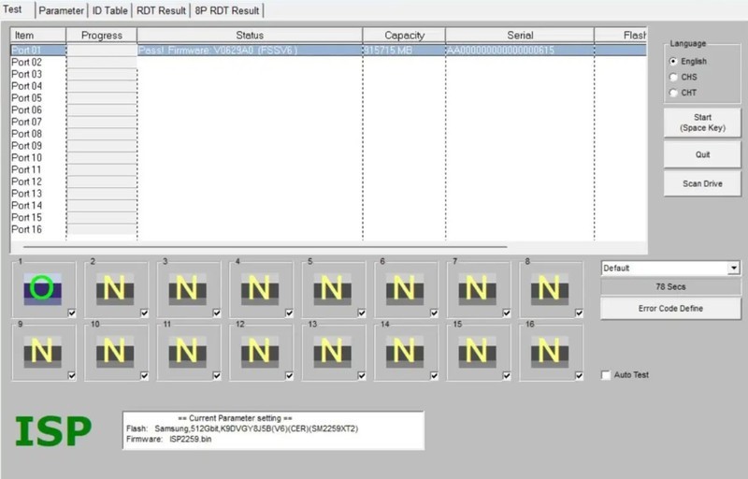This screenshot has width=748, height=479.
Task: Click the Port 03 progress bar
Action: [x=102, y=74]
